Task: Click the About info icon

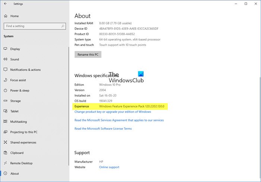Action: click(6, 173)
